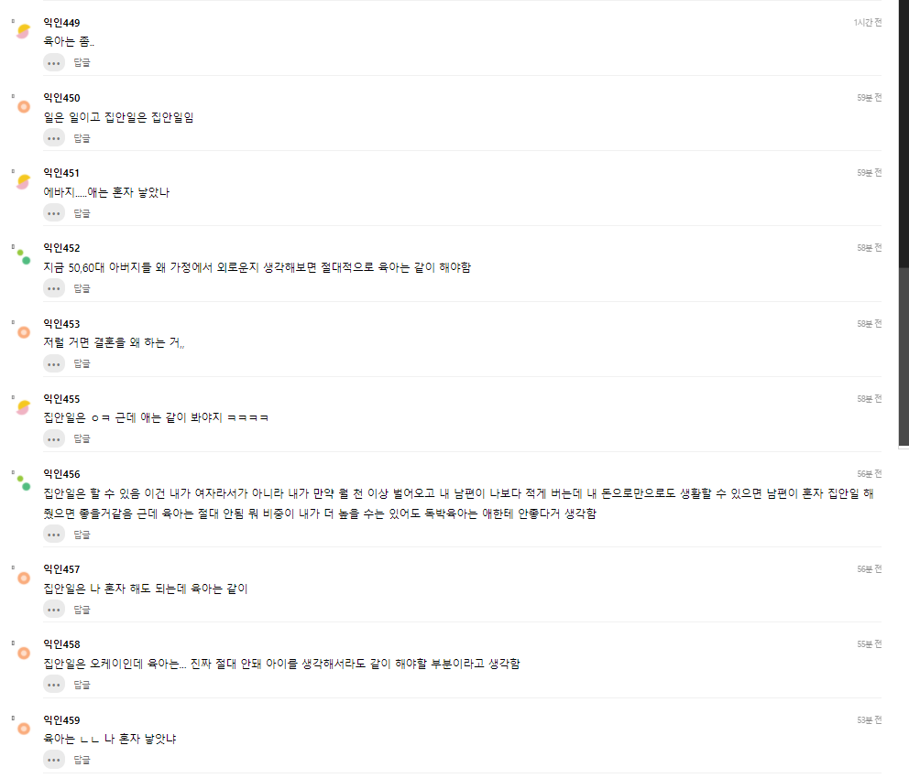This screenshot has height=778, width=909.
Task: Reply to 익인457's comment via 답글
Action: (x=82, y=610)
